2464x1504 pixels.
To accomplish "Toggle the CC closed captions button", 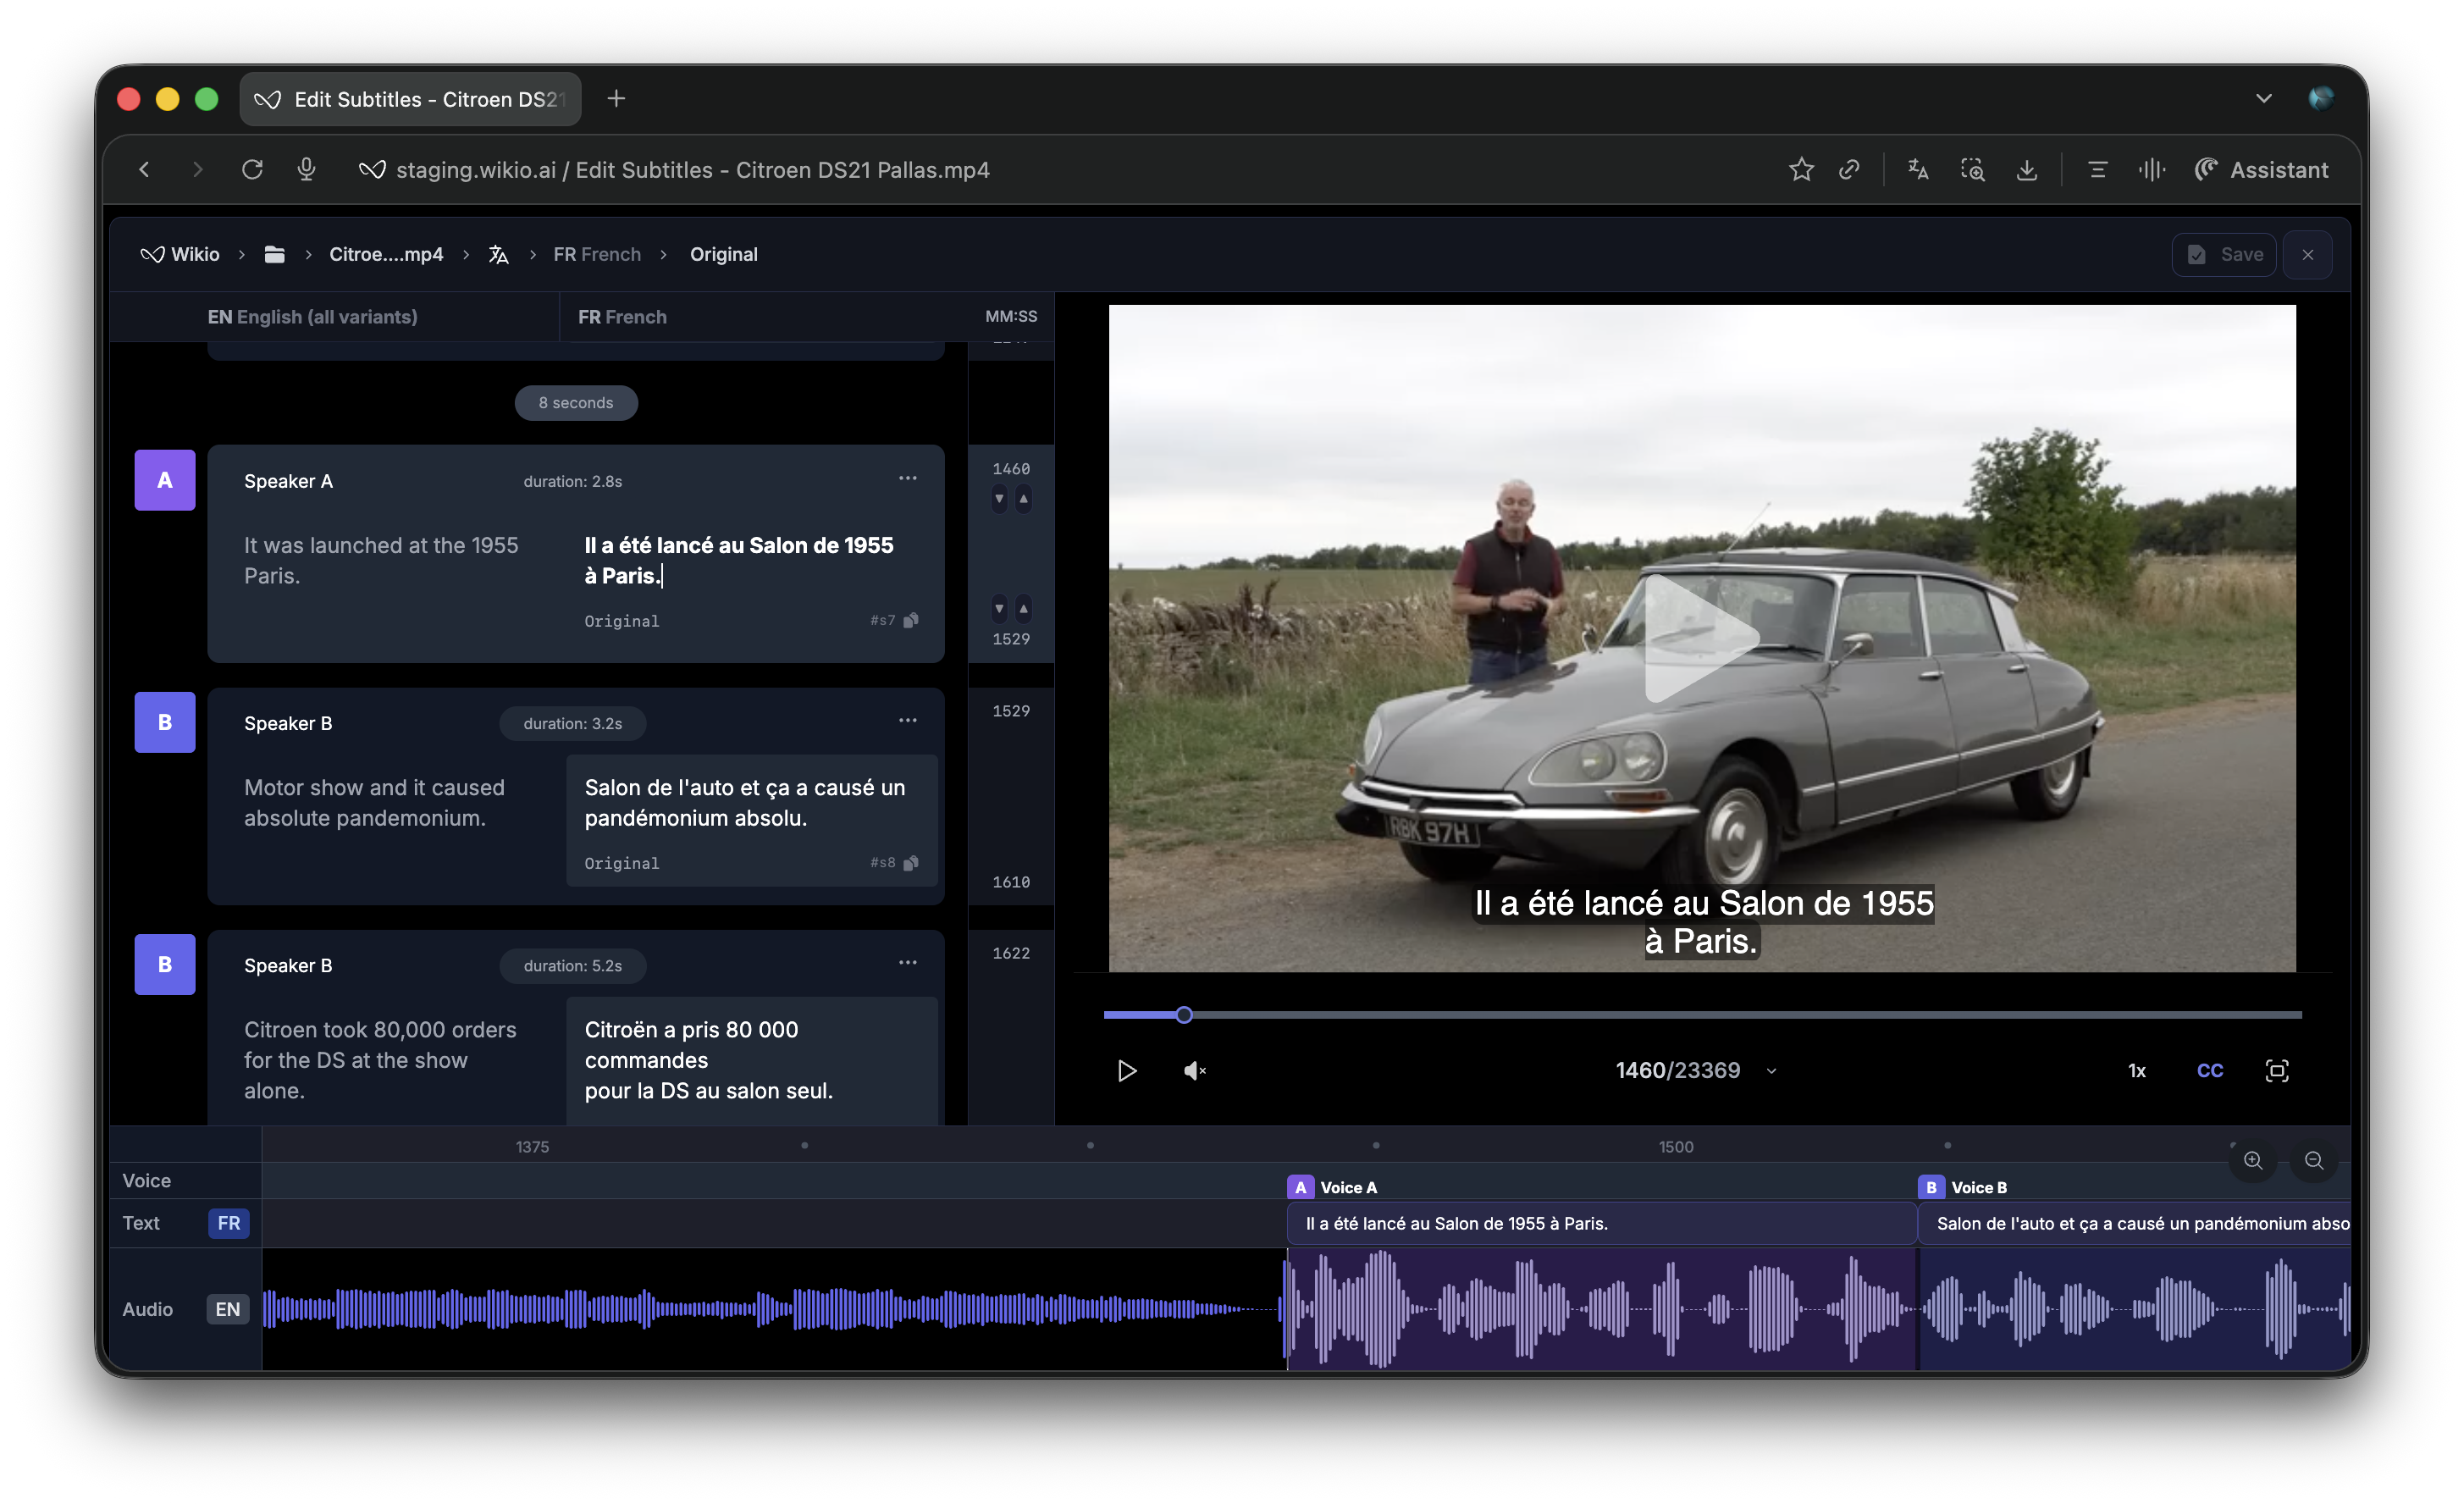I will point(2209,1071).
